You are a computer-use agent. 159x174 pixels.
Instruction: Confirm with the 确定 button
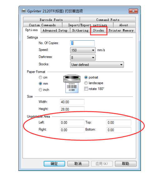coord(54,164)
